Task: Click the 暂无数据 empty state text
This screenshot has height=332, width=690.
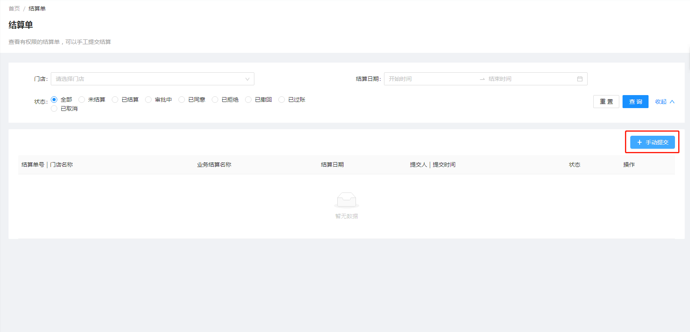Action: pyautogui.click(x=347, y=216)
